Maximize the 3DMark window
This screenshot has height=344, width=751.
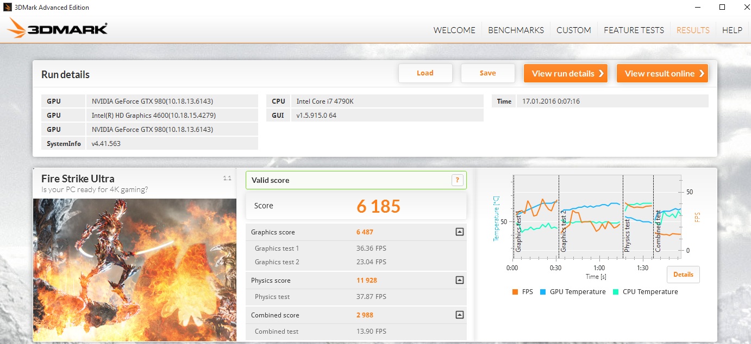click(x=722, y=7)
